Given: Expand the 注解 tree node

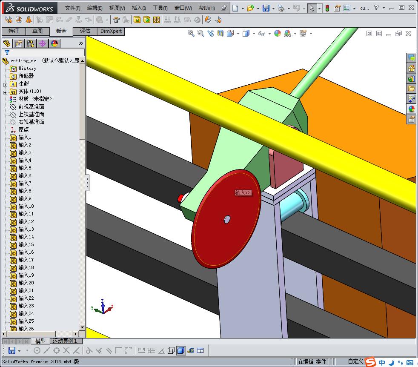Looking at the screenshot, I should point(5,85).
